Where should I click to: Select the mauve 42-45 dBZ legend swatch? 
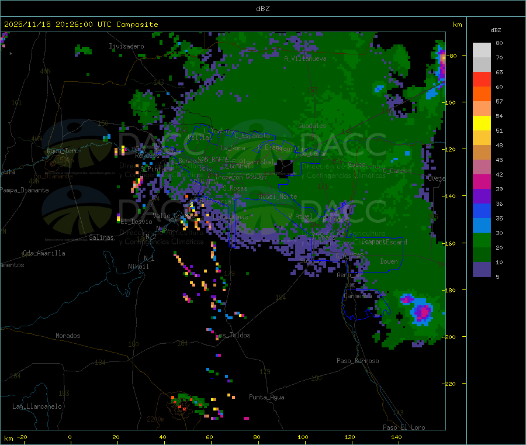(482, 167)
